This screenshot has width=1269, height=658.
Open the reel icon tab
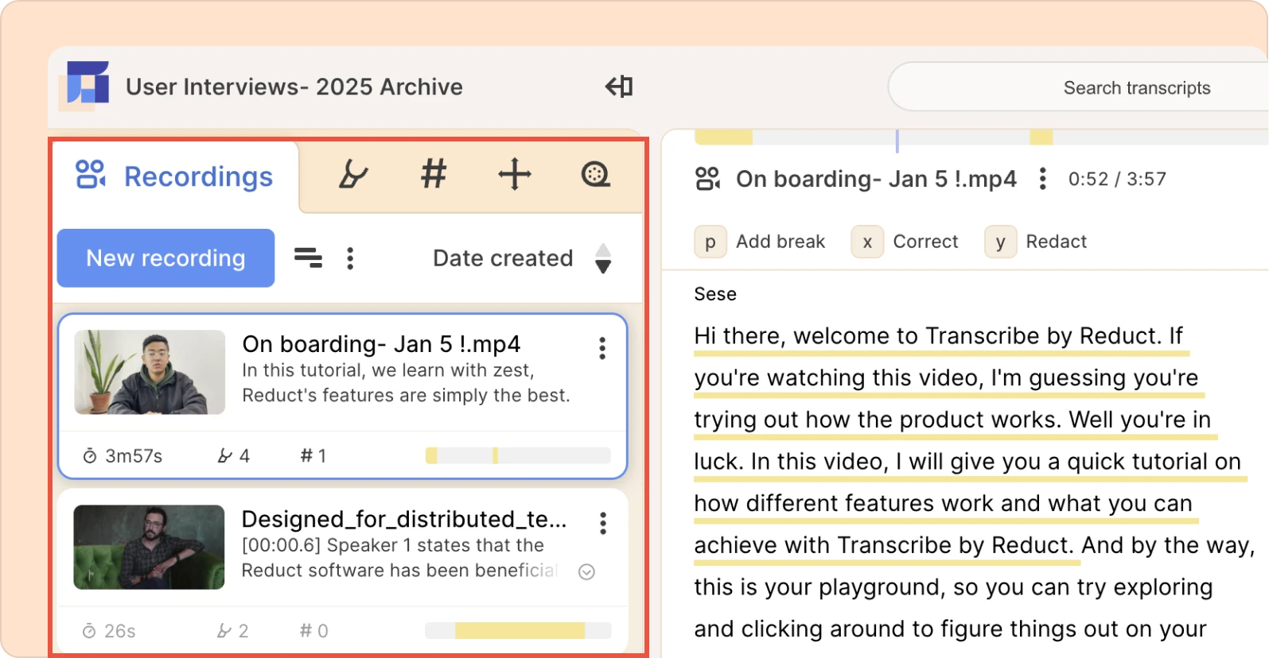pos(596,174)
